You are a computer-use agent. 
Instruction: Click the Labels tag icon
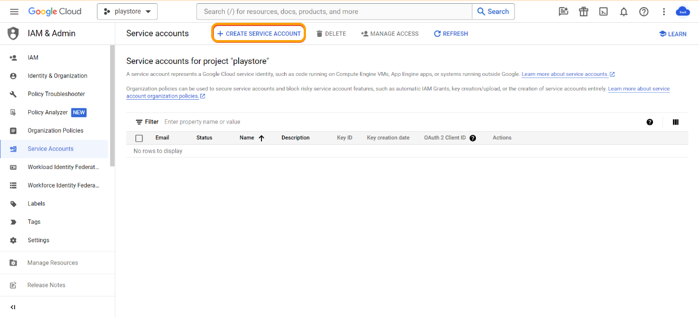[x=13, y=204]
